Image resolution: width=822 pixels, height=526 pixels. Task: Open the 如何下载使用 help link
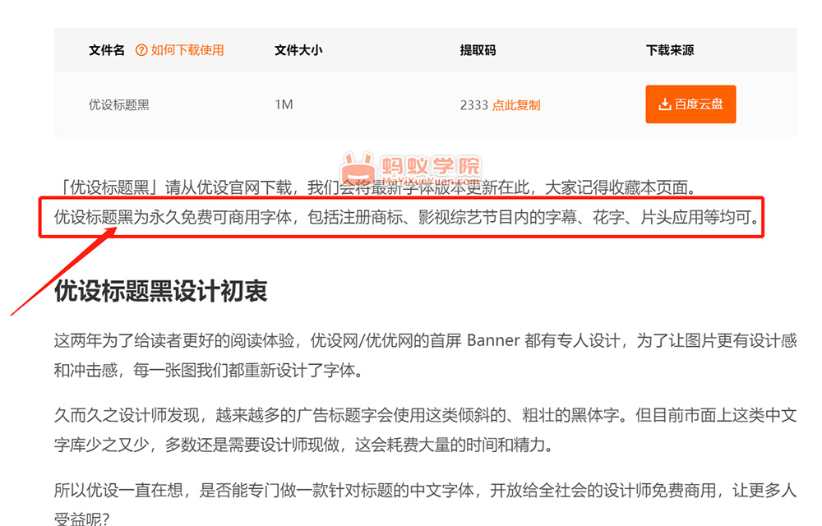(187, 50)
